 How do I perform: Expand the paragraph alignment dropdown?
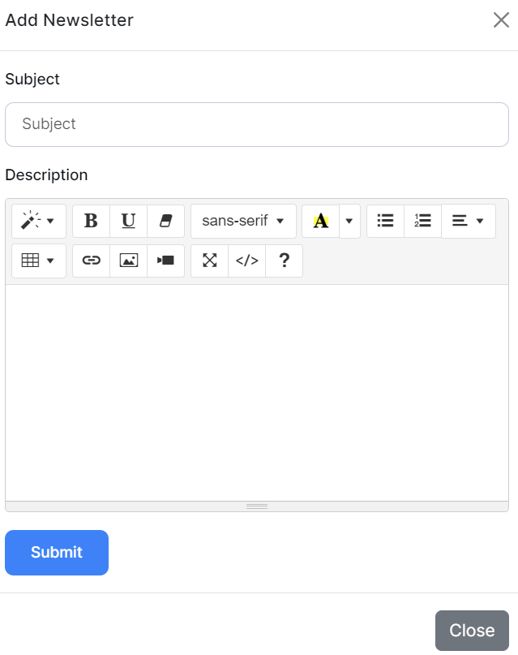468,221
